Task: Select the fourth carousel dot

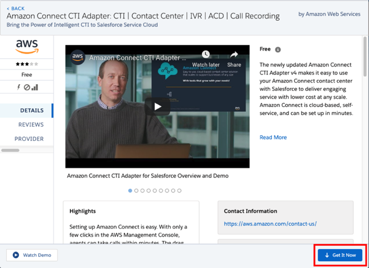Action: pos(149,191)
